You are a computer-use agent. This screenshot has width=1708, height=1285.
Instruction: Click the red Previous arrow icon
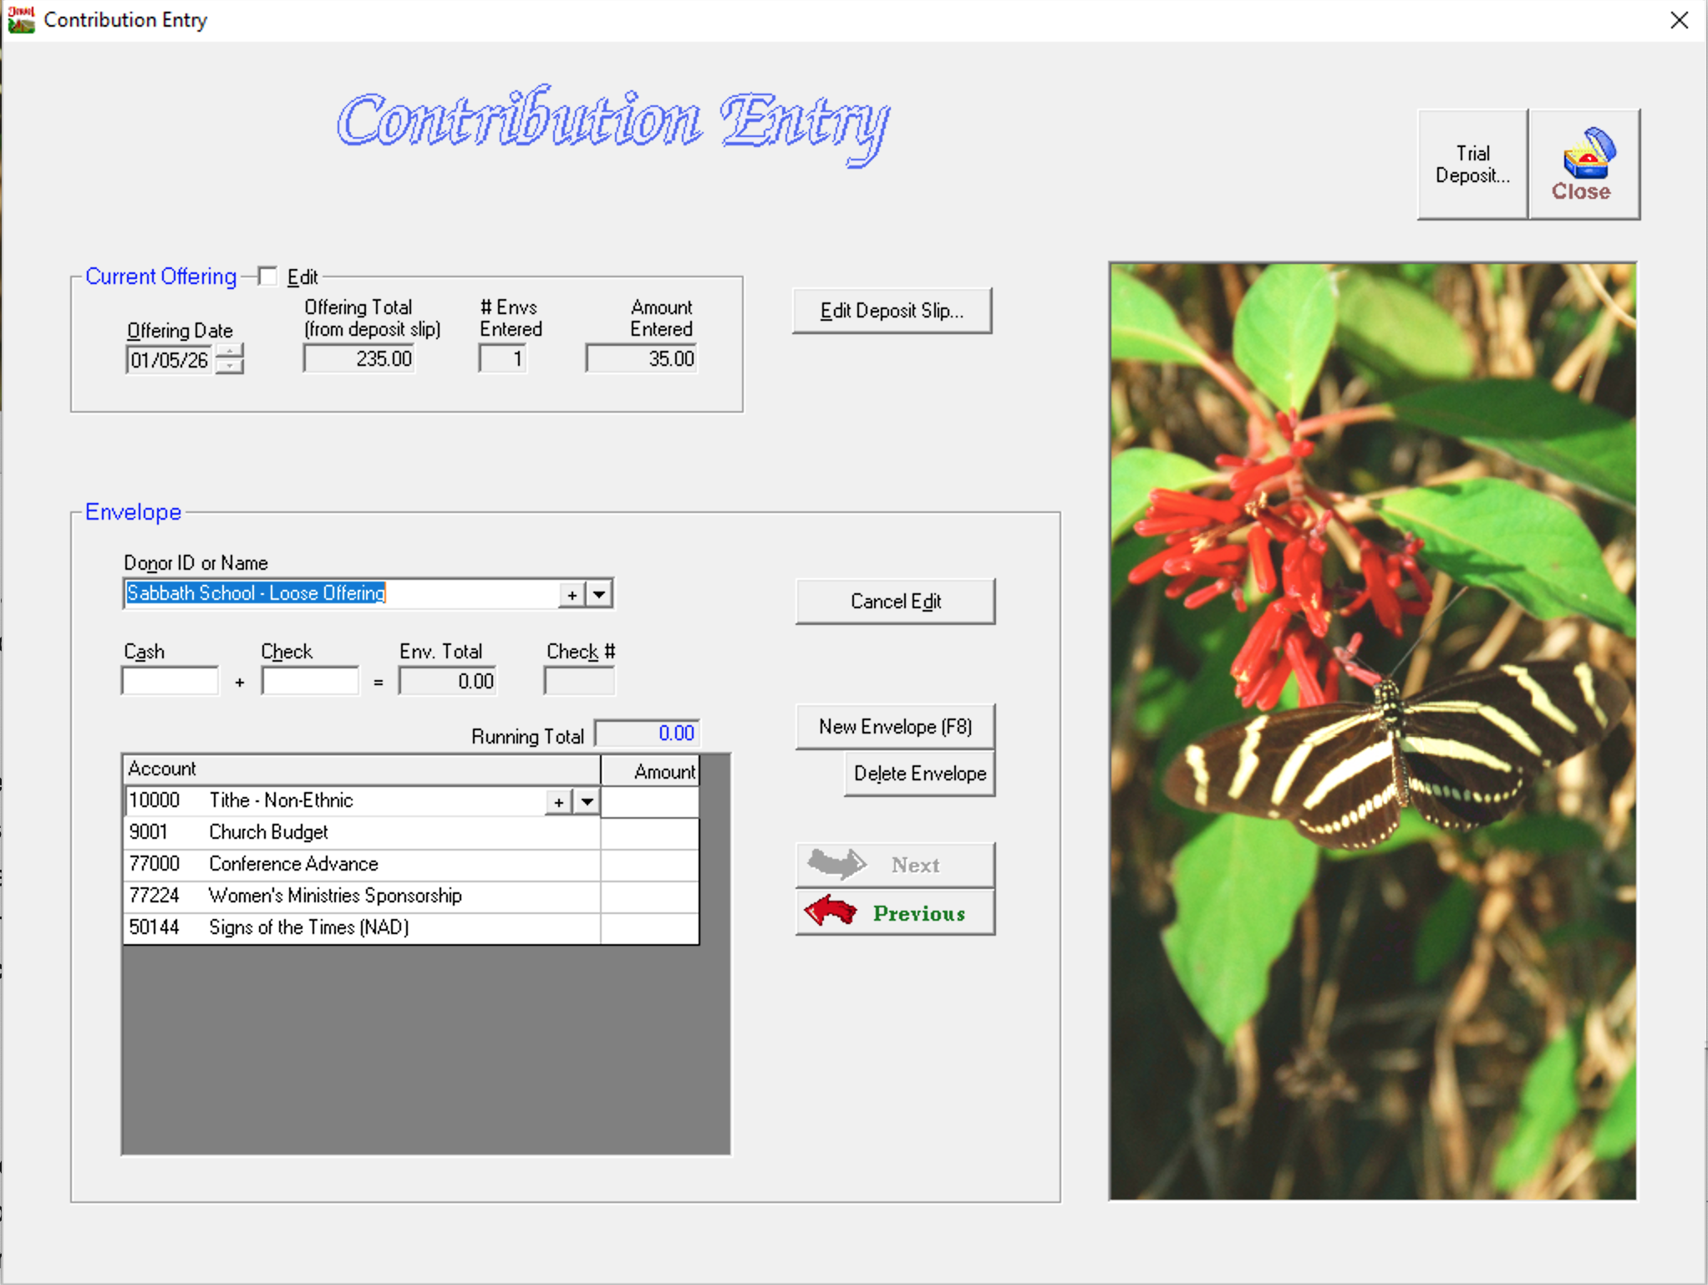(830, 912)
